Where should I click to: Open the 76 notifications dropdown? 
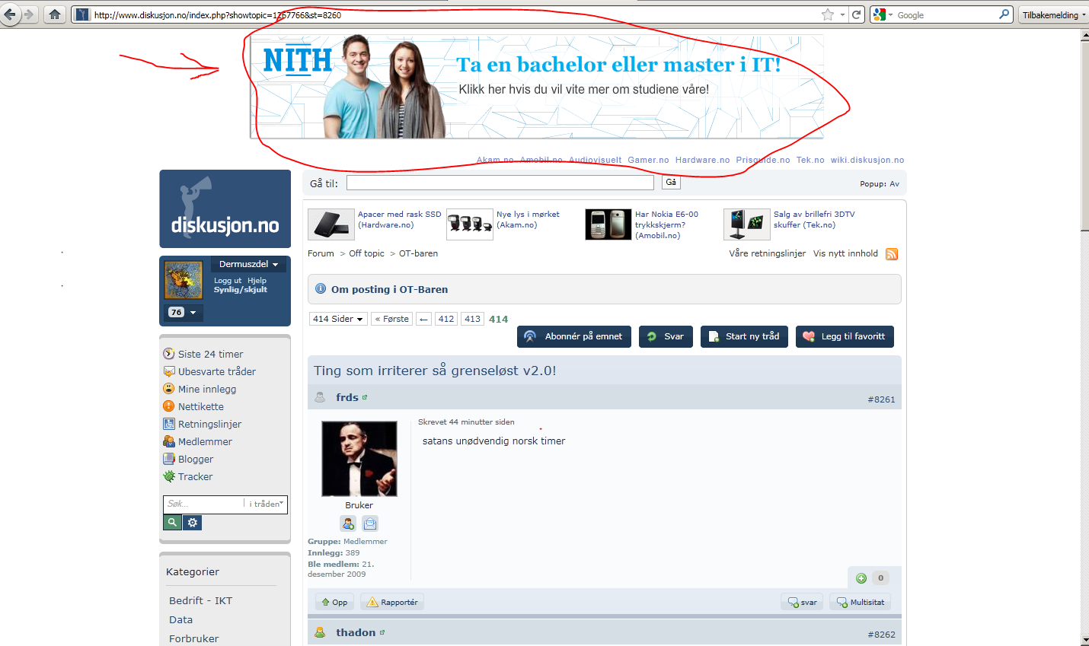click(184, 313)
